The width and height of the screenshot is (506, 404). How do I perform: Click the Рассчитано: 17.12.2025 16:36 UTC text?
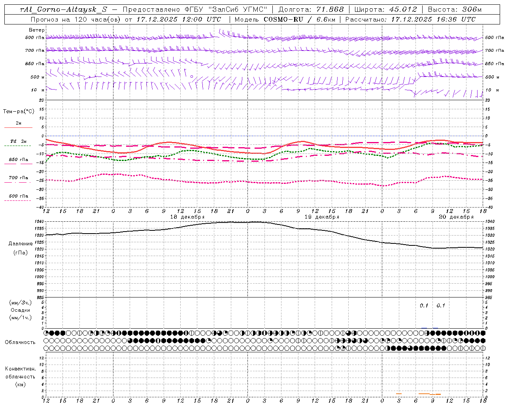point(410,19)
